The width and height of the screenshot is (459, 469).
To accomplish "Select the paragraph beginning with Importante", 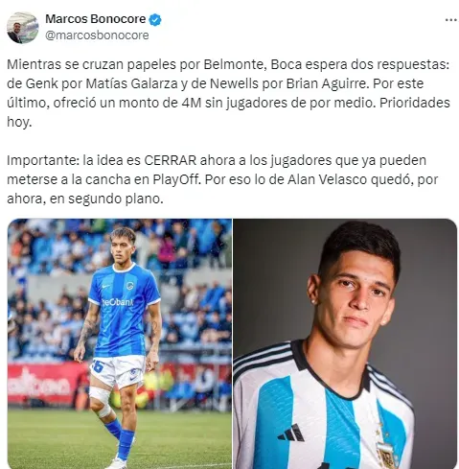I will tap(222, 179).
